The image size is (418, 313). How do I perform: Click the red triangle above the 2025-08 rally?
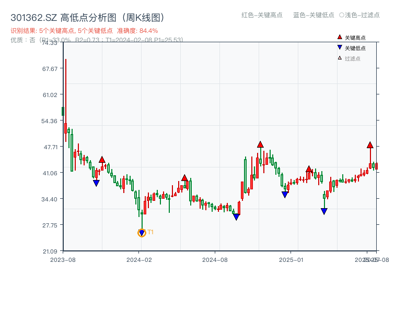pos(370,145)
